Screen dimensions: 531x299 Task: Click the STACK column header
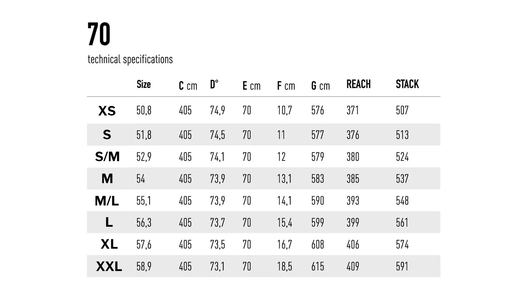(407, 84)
